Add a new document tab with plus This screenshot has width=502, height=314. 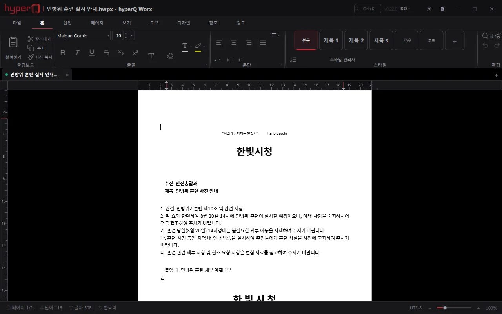(x=496, y=75)
